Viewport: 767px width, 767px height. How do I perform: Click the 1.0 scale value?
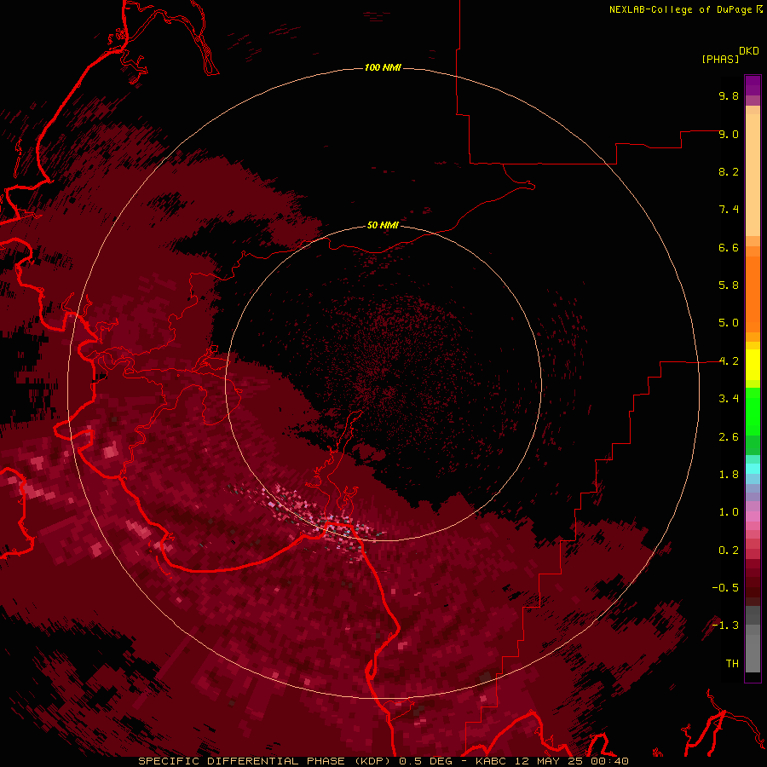click(729, 512)
